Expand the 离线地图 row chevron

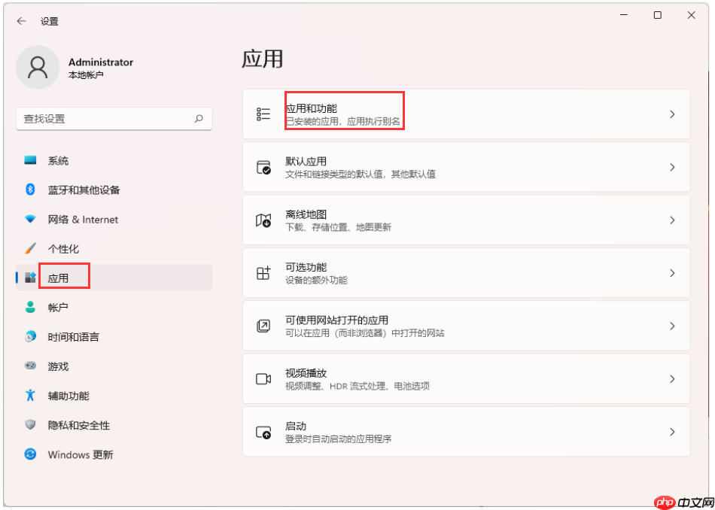(x=672, y=220)
